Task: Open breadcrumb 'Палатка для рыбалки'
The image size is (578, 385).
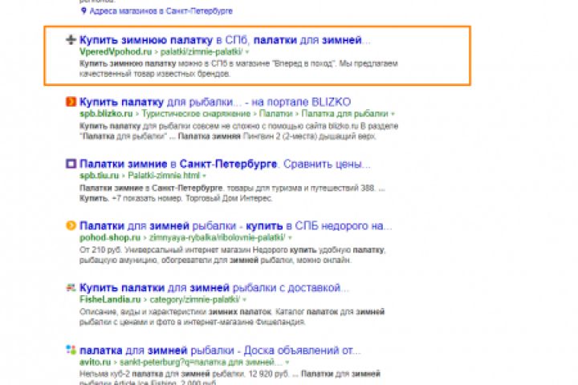Action: point(344,113)
